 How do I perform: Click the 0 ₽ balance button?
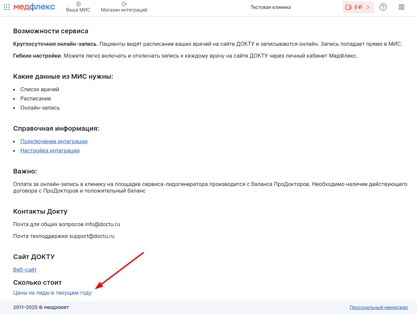point(358,7)
